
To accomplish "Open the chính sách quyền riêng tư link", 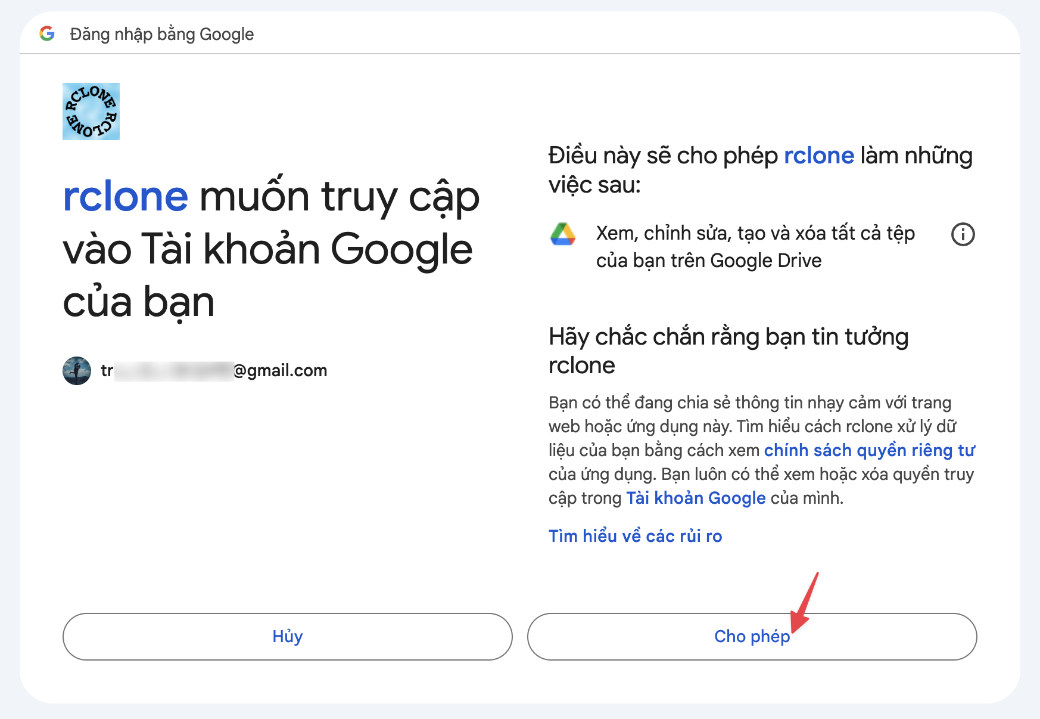I will (870, 450).
